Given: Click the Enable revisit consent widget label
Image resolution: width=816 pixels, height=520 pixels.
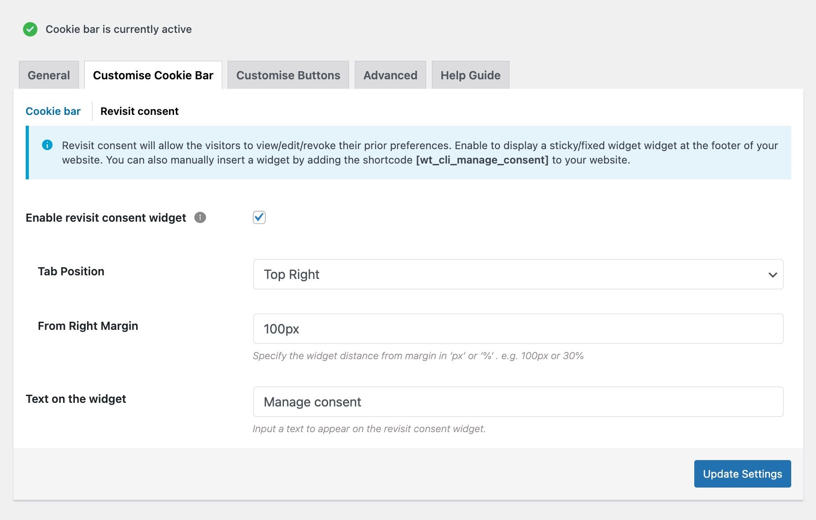Looking at the screenshot, I should [x=106, y=218].
